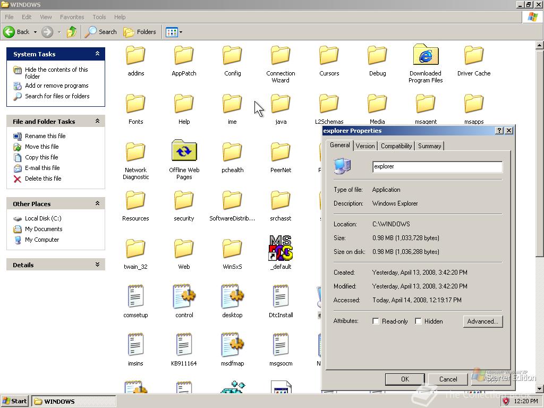Click the Up one level icon
This screenshot has width=544, height=408.
[72, 32]
